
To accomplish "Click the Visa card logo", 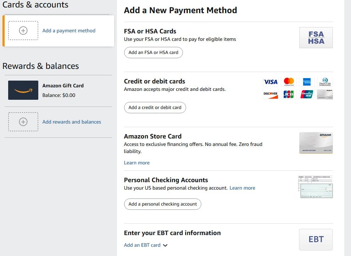I will (271, 82).
